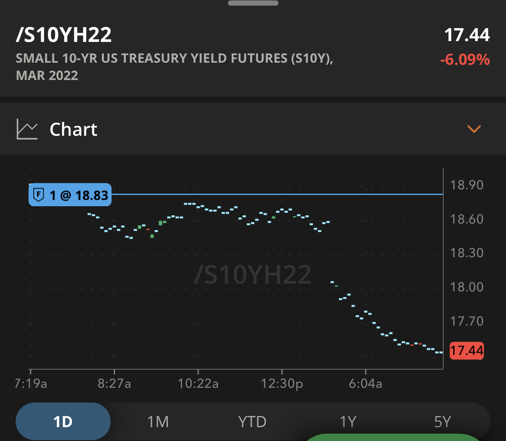Tap the 6:04a time axis marker

coord(365,383)
